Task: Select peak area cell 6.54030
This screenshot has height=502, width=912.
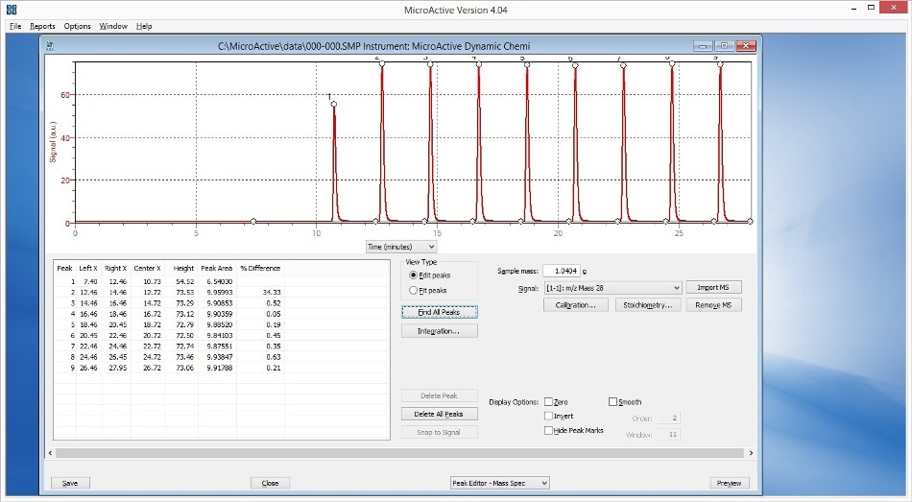Action: pyautogui.click(x=217, y=281)
